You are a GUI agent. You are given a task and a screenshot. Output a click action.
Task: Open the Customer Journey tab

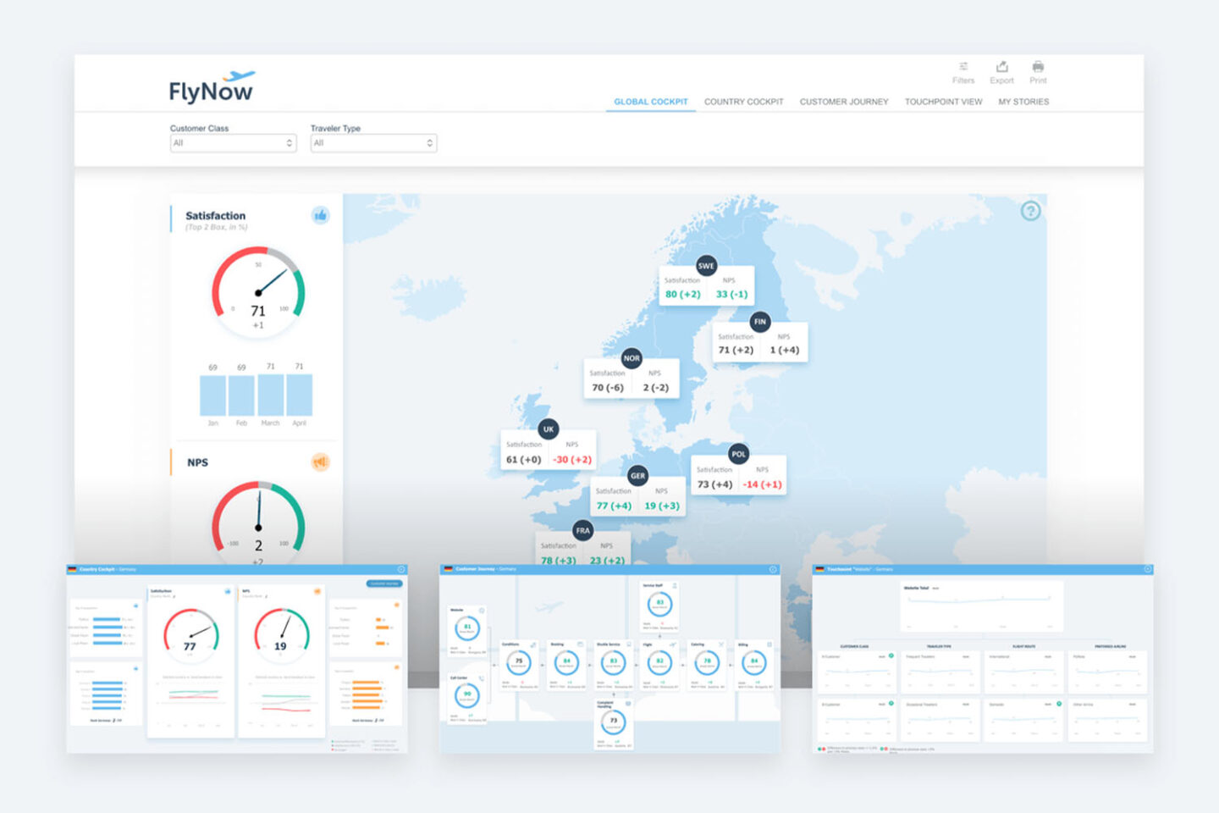(844, 102)
